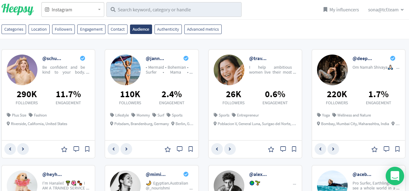Viewport: 409px width, 191px height.
Task: Open the Contact filter
Action: 118,29
